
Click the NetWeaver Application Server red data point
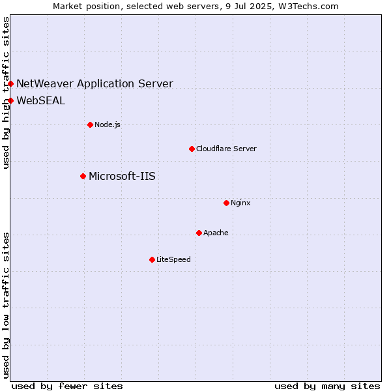[x=10, y=84]
